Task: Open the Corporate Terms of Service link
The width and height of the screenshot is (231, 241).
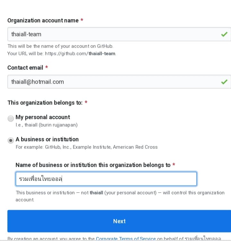Action: click(126, 239)
